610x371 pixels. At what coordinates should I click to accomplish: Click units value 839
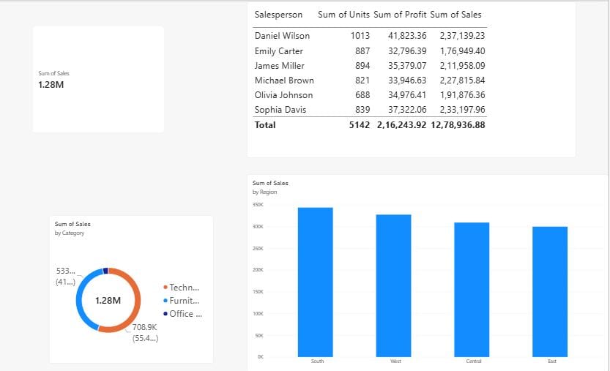[362, 110]
